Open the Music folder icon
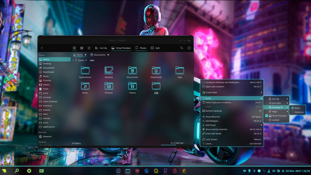Screen dimensions: 311x175 coord(85,88)
